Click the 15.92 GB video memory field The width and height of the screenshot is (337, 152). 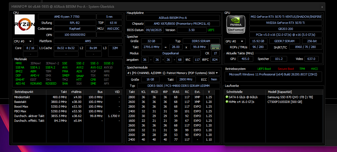[x=258, y=41]
